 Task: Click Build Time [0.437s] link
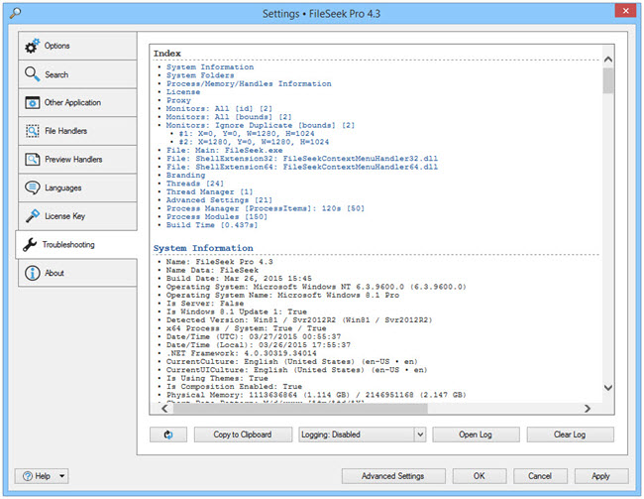pyautogui.click(x=212, y=225)
